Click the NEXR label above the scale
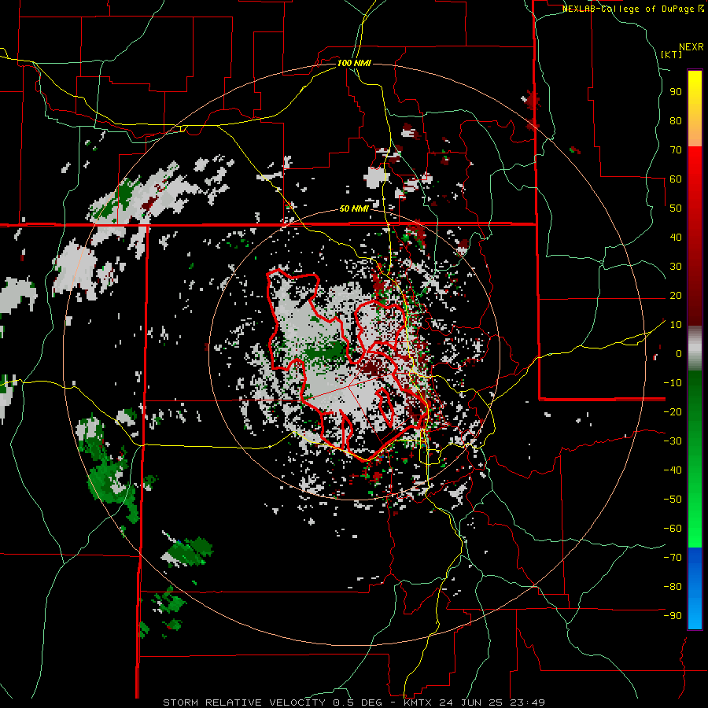708x708 pixels. [691, 47]
